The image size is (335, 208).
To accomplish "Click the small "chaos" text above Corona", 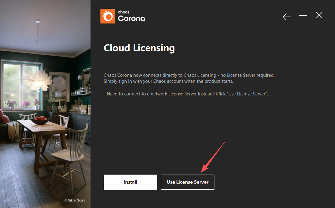I will 124,12.
